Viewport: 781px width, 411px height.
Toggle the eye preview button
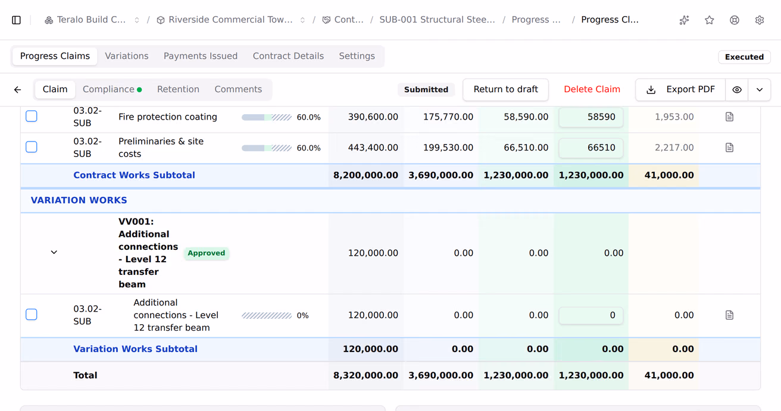(x=737, y=90)
